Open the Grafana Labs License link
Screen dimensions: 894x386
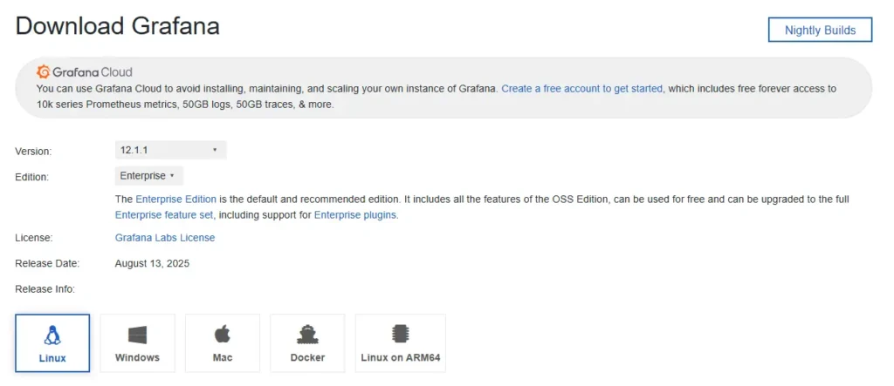[165, 238]
